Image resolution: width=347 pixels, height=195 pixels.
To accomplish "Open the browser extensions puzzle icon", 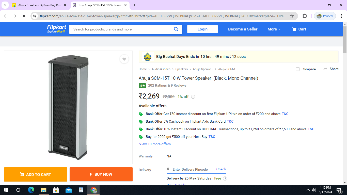I will point(305,16).
